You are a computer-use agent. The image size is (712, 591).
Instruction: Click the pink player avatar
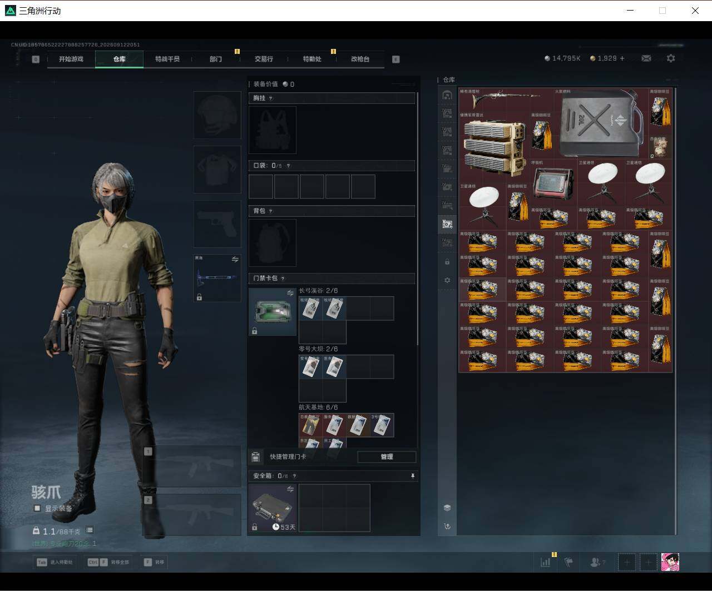(x=670, y=562)
